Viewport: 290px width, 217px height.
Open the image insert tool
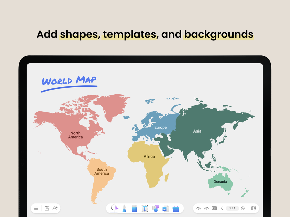(x=165, y=208)
